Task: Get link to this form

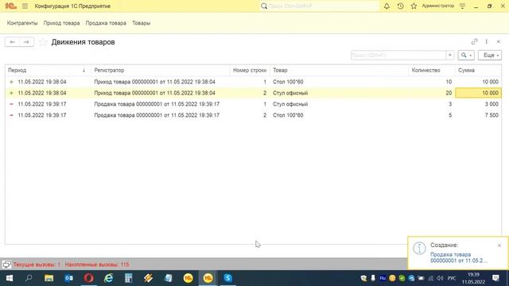Action: click(x=474, y=41)
